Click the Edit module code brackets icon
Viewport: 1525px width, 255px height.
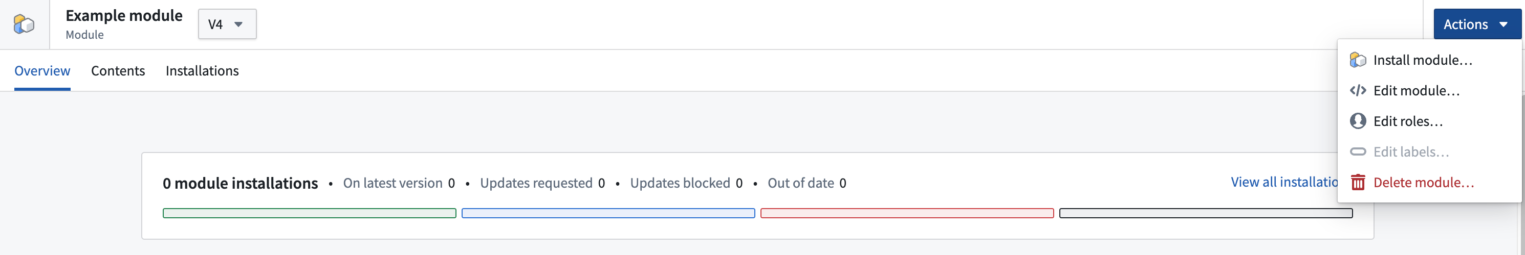click(1358, 90)
